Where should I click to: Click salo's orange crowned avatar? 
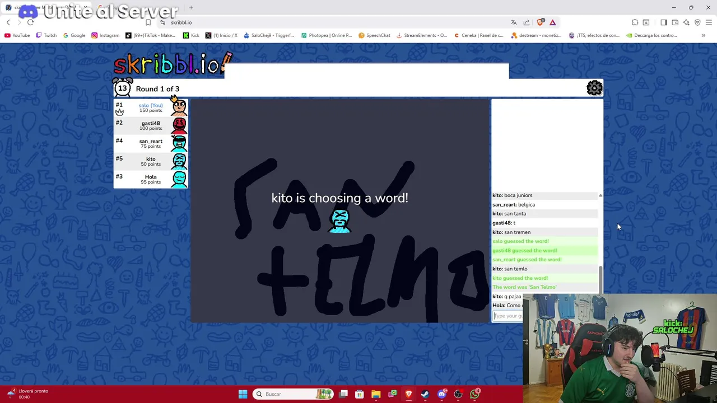(179, 106)
